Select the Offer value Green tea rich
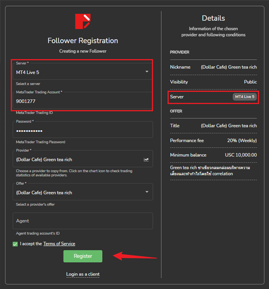This screenshot has height=289, width=269. (x=83, y=192)
